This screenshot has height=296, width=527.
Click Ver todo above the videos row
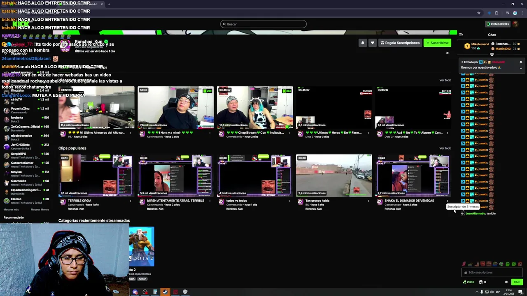click(445, 80)
